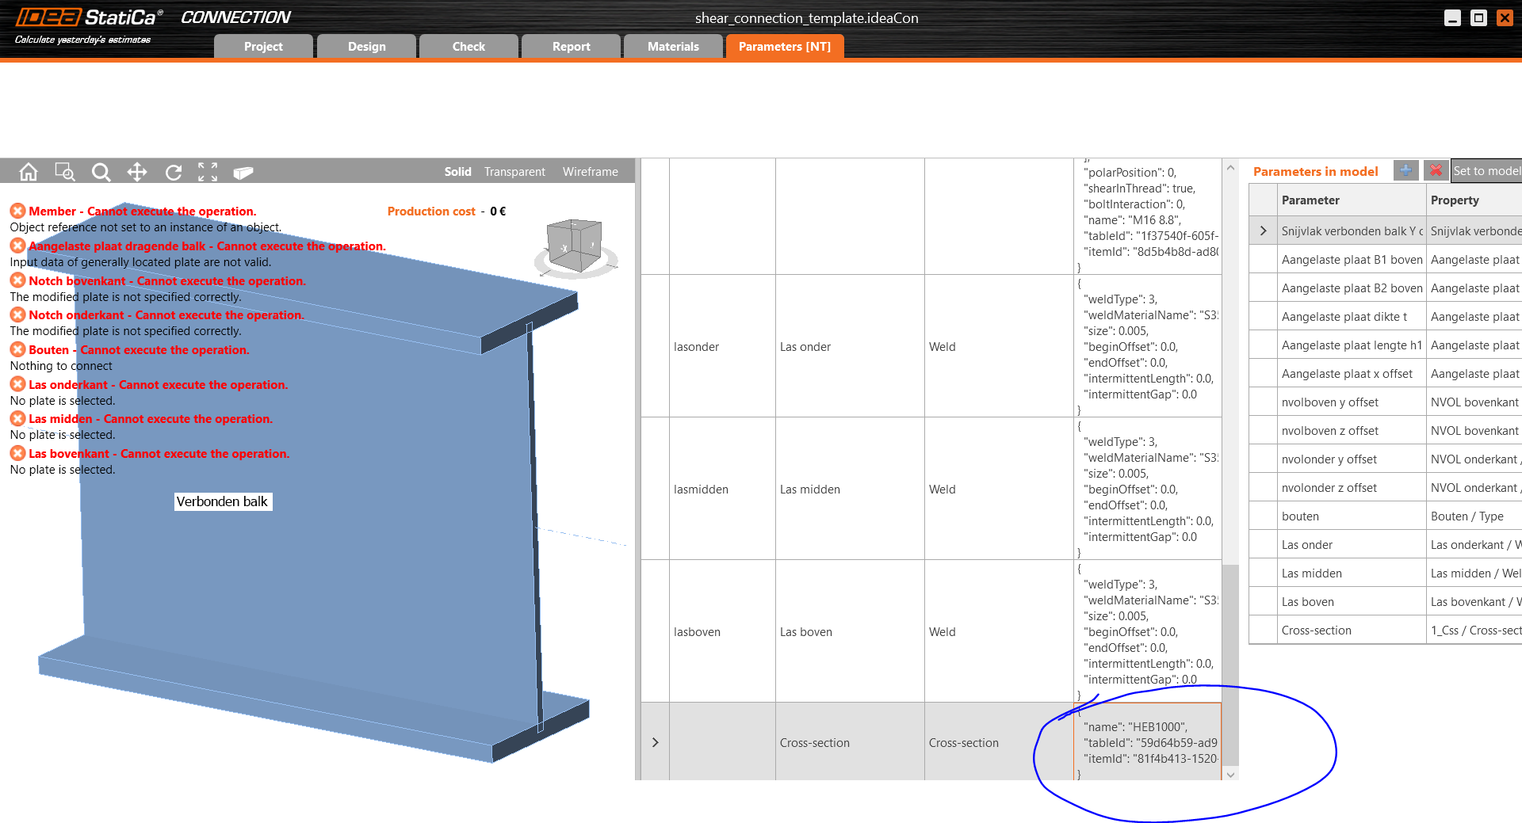Switch display mode to Wireframe
The width and height of the screenshot is (1522, 823).
(590, 171)
